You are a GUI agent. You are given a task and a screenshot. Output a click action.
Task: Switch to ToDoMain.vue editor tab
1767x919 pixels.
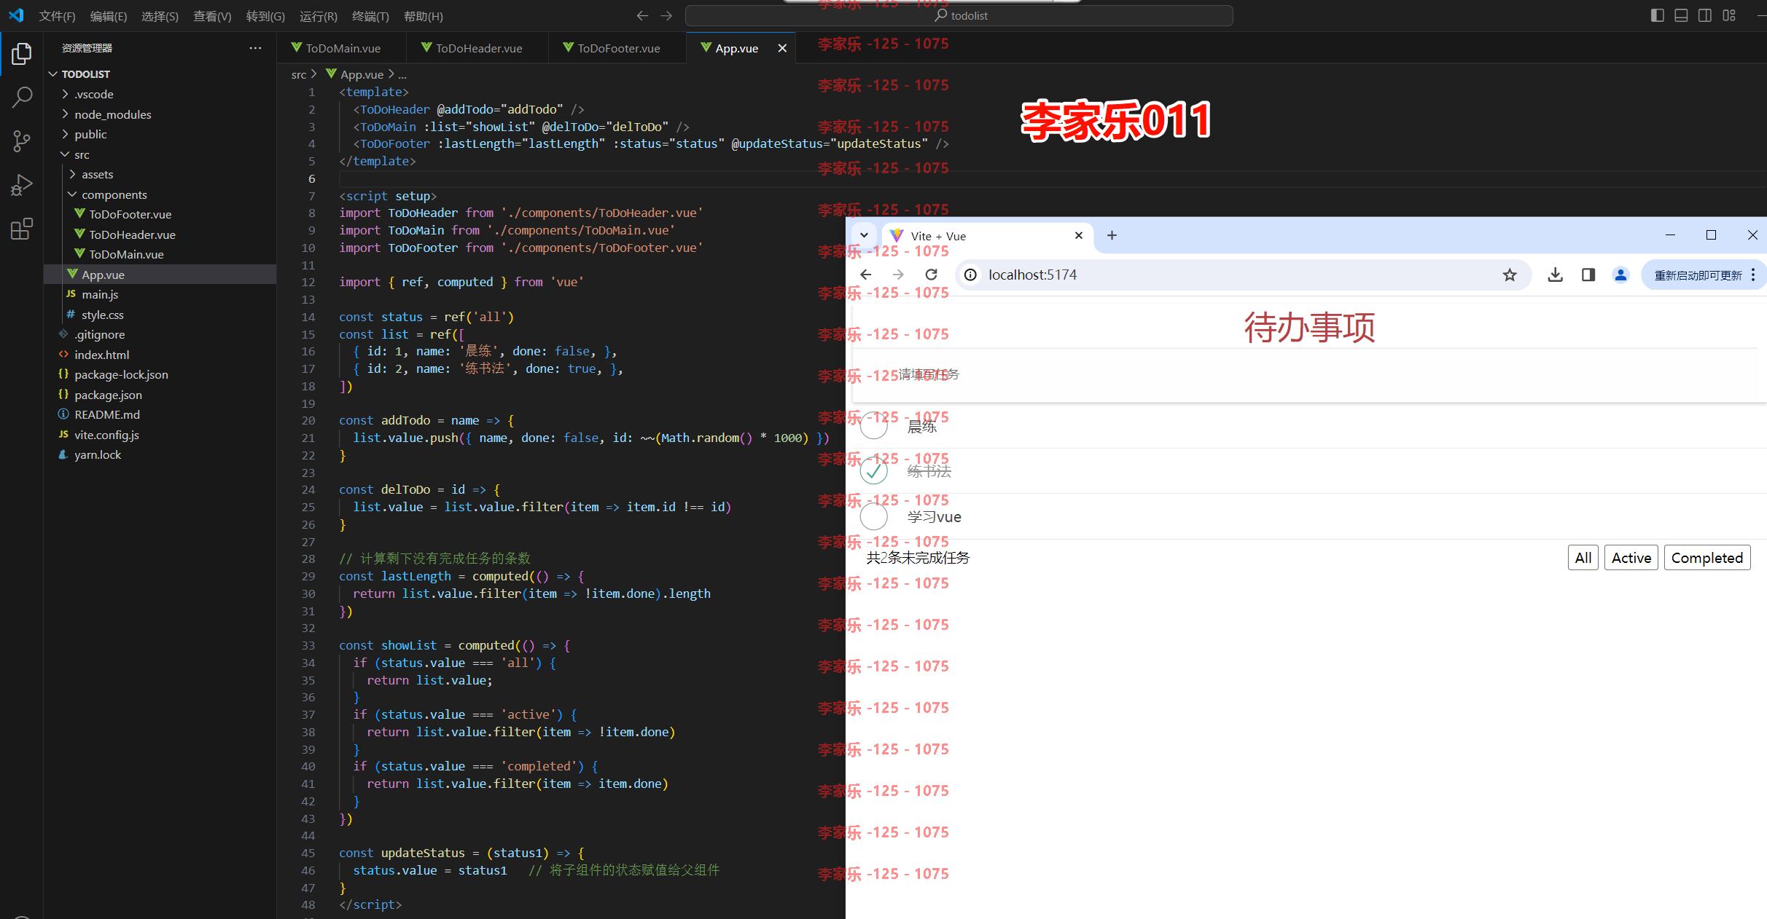tap(342, 48)
